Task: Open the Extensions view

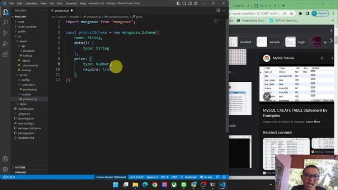Action: click(x=5, y=54)
